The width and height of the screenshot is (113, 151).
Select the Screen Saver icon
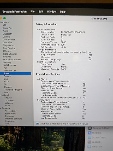(89, 137)
